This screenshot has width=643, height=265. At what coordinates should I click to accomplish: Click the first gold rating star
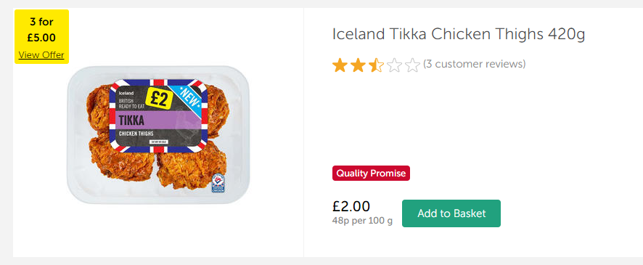pos(340,65)
